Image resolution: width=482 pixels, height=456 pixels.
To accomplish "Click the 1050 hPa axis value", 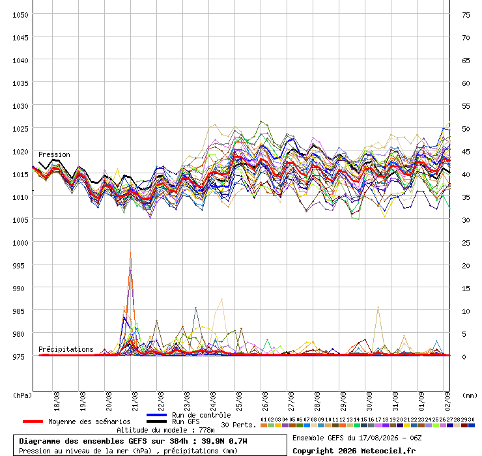I will (x=20, y=15).
